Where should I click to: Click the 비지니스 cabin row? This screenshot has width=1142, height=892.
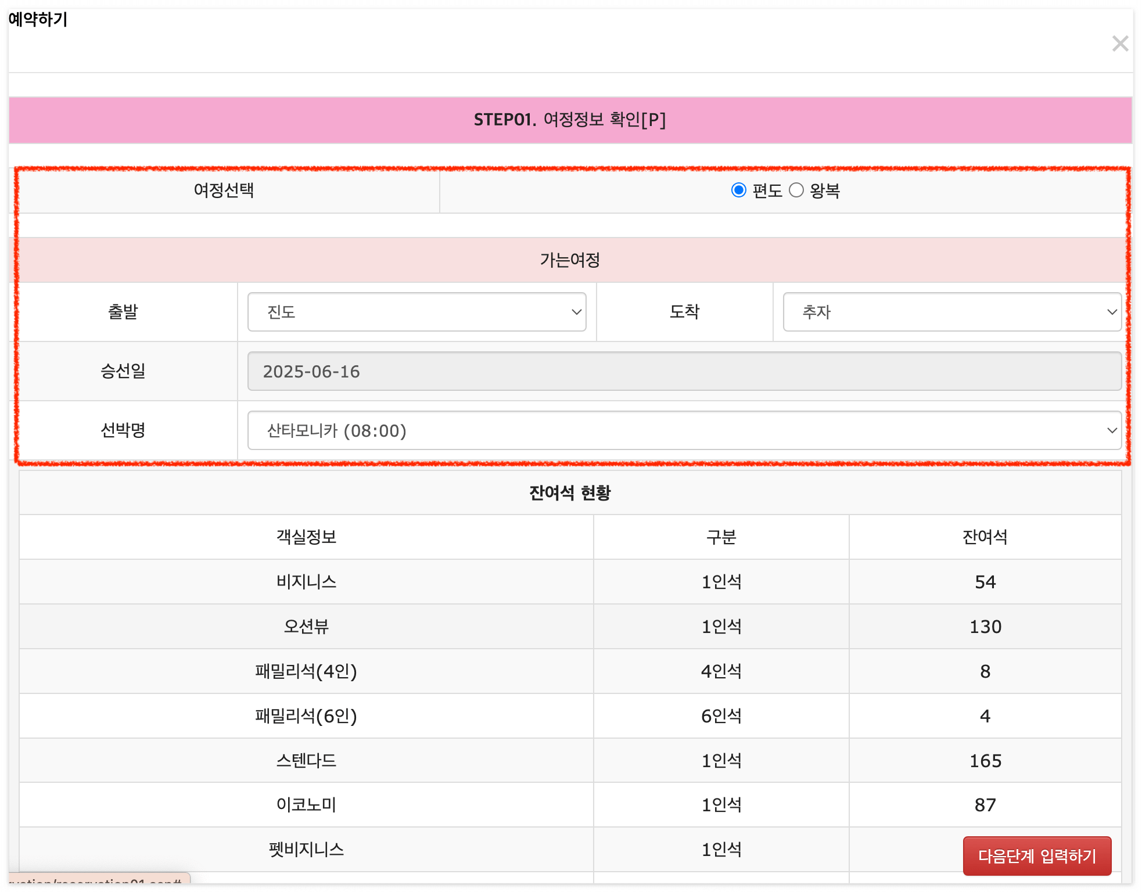coord(306,582)
